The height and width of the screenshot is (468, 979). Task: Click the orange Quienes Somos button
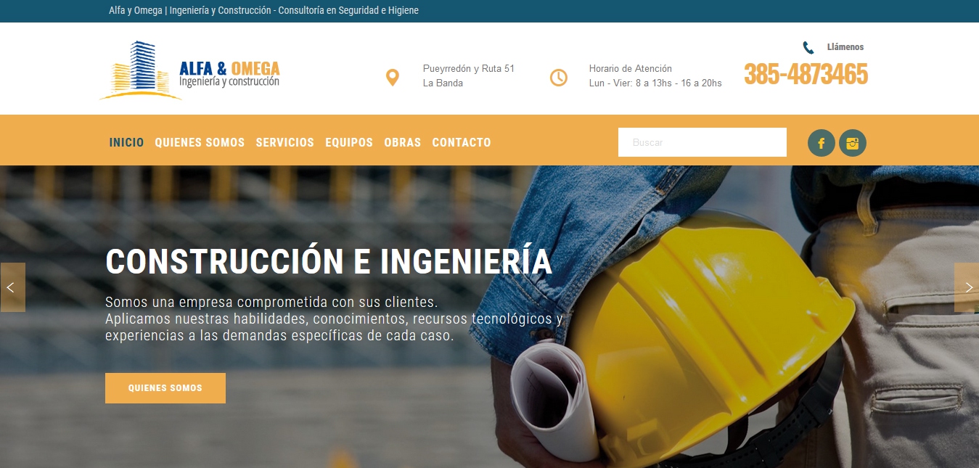[165, 388]
